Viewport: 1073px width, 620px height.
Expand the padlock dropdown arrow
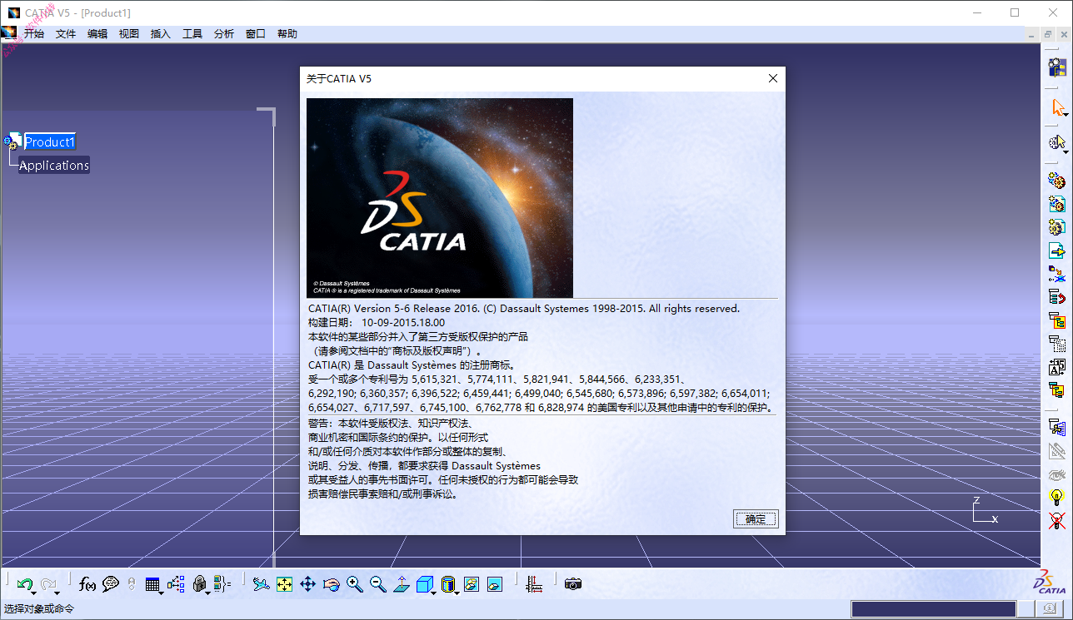(x=207, y=592)
